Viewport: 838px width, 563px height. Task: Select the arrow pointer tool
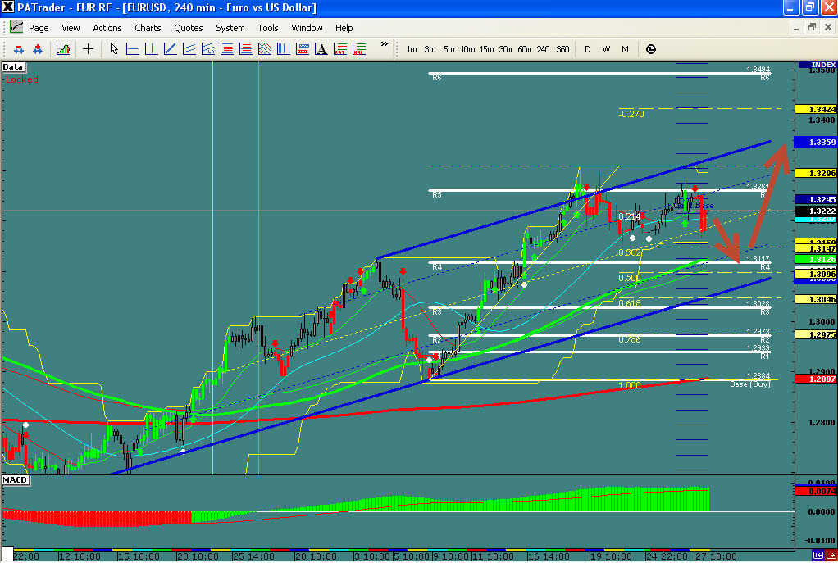[x=114, y=49]
